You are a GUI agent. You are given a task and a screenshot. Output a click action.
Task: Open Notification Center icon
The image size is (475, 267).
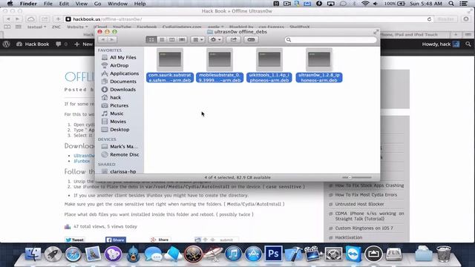[x=463, y=4]
